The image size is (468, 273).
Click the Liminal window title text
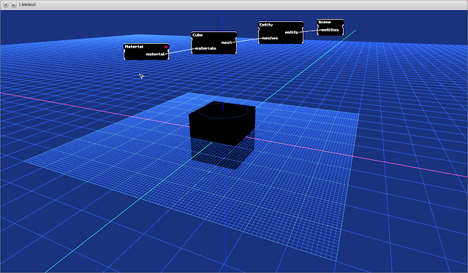27,4
